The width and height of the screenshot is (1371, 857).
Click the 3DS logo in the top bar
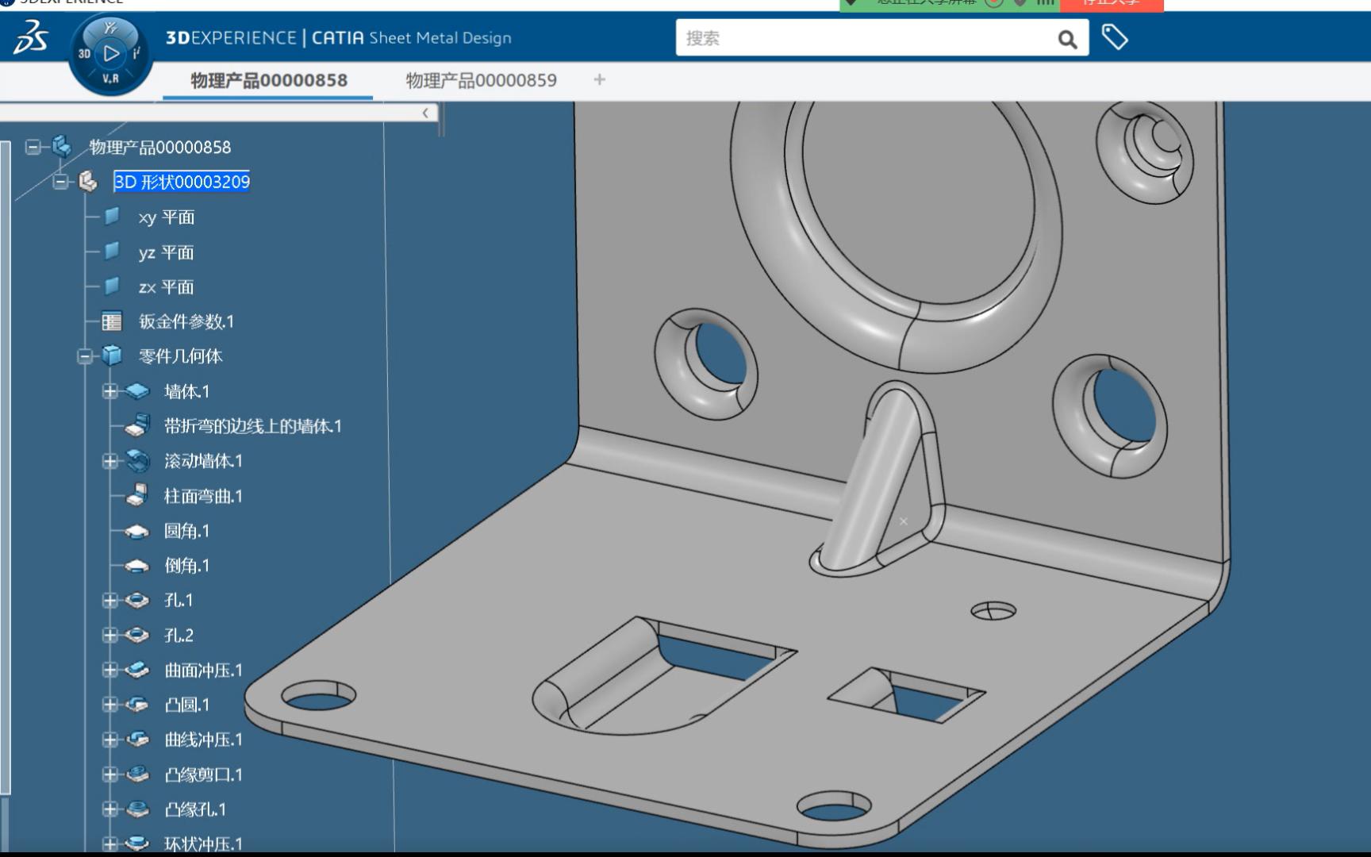[x=32, y=37]
